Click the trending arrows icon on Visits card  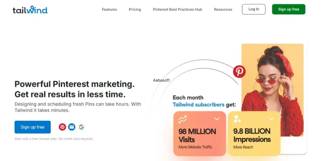tap(183, 119)
